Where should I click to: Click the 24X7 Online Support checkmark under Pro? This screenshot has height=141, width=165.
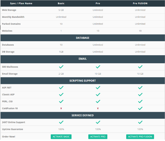(98, 122)
